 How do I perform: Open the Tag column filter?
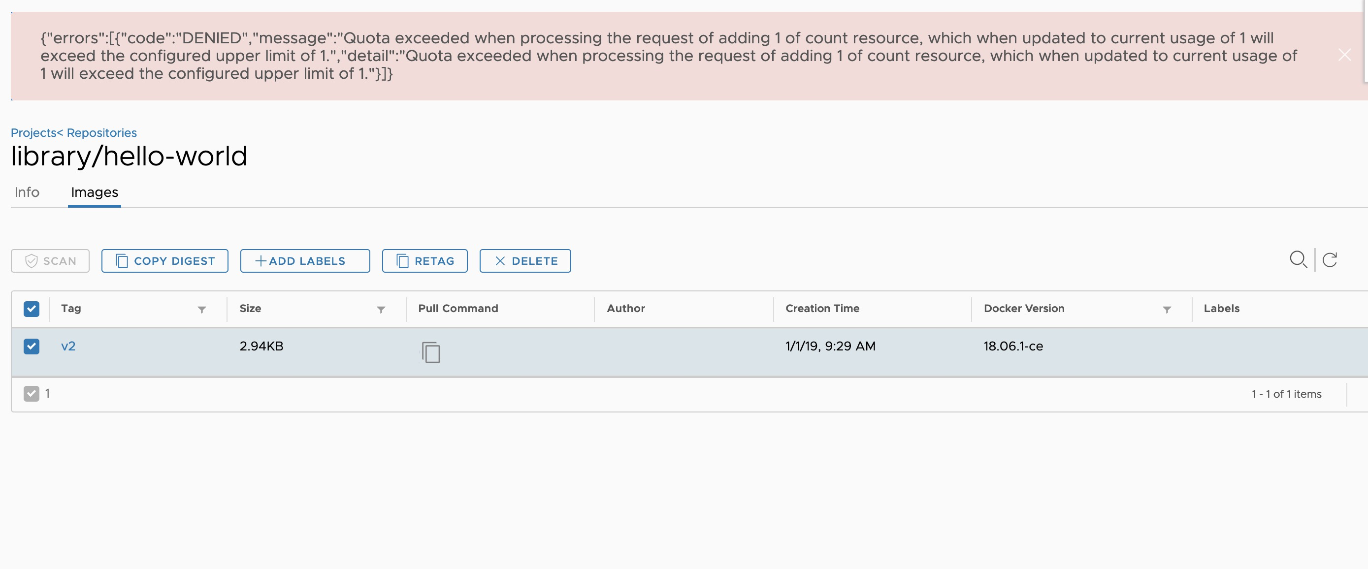tap(202, 310)
